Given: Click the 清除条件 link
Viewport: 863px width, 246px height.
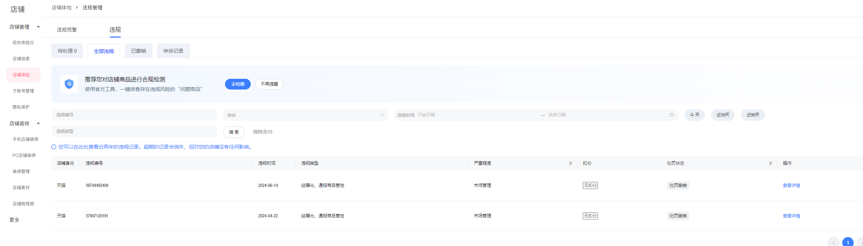Looking at the screenshot, I should click(262, 132).
